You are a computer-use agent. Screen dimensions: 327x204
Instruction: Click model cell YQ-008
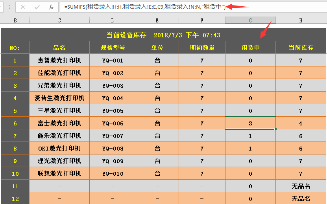[x=113, y=148]
